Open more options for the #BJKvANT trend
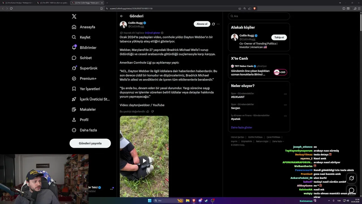The height and width of the screenshot is (204, 362). coord(285,94)
